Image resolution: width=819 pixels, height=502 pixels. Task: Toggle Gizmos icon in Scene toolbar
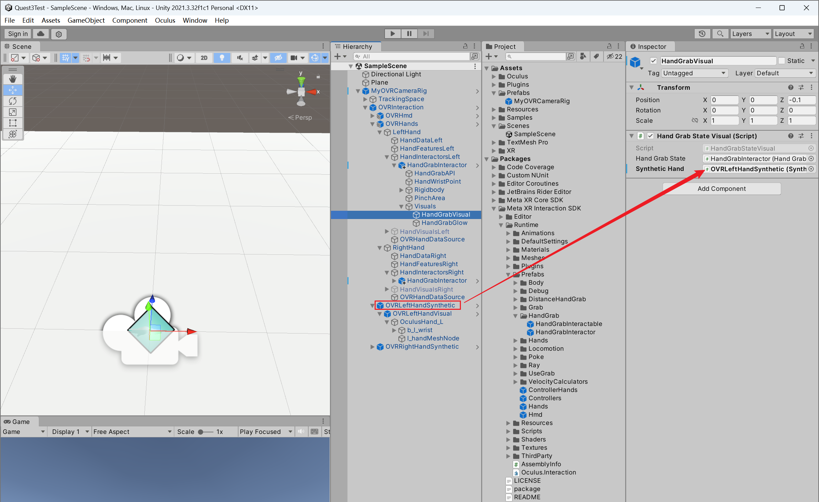[314, 58]
